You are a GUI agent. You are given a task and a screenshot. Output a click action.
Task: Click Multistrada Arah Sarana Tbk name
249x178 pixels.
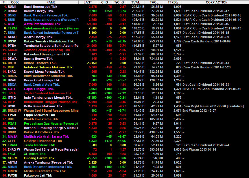[x=46, y=136]
